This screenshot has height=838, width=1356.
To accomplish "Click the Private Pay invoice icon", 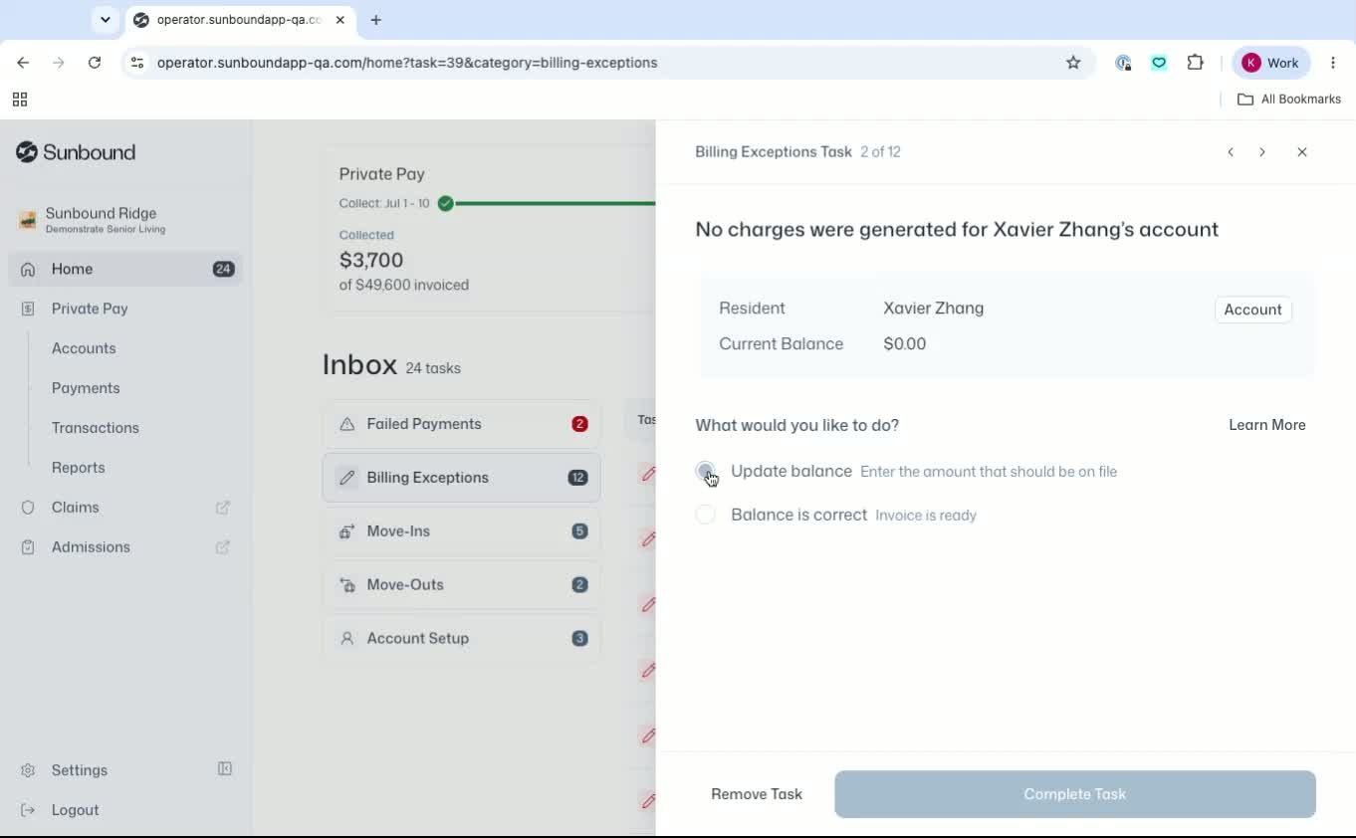I will [28, 309].
